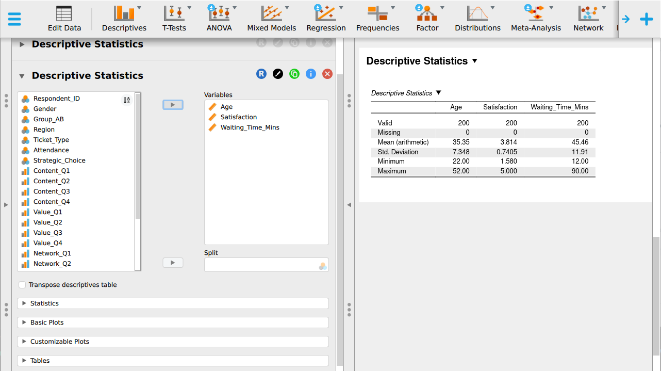
Task: Click the Satisfaction column header in results
Action: point(500,107)
